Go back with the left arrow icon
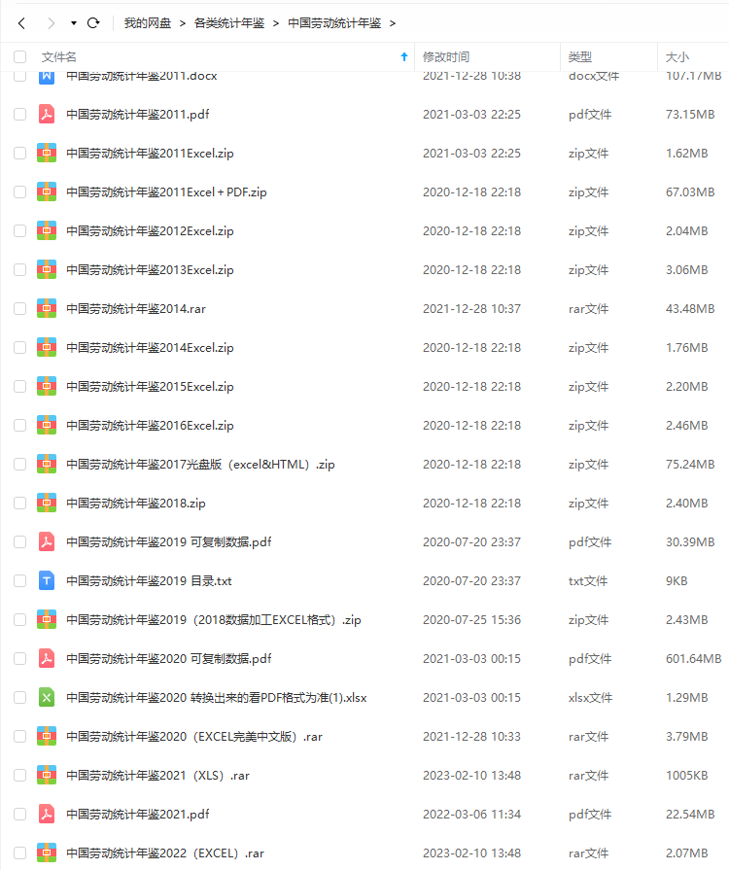The width and height of the screenshot is (729, 870). tap(21, 23)
